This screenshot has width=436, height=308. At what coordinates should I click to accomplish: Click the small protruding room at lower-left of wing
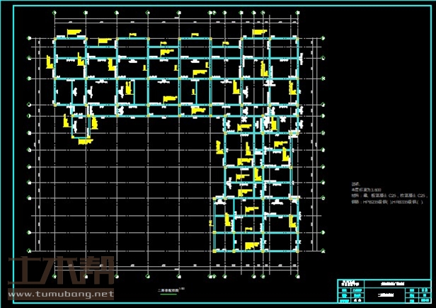[81, 126]
